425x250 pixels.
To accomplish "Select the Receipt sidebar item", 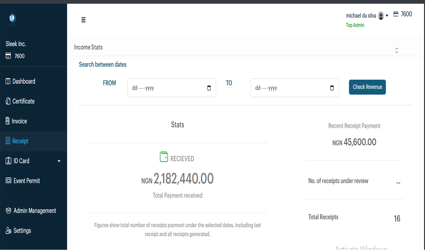I will (x=20, y=141).
